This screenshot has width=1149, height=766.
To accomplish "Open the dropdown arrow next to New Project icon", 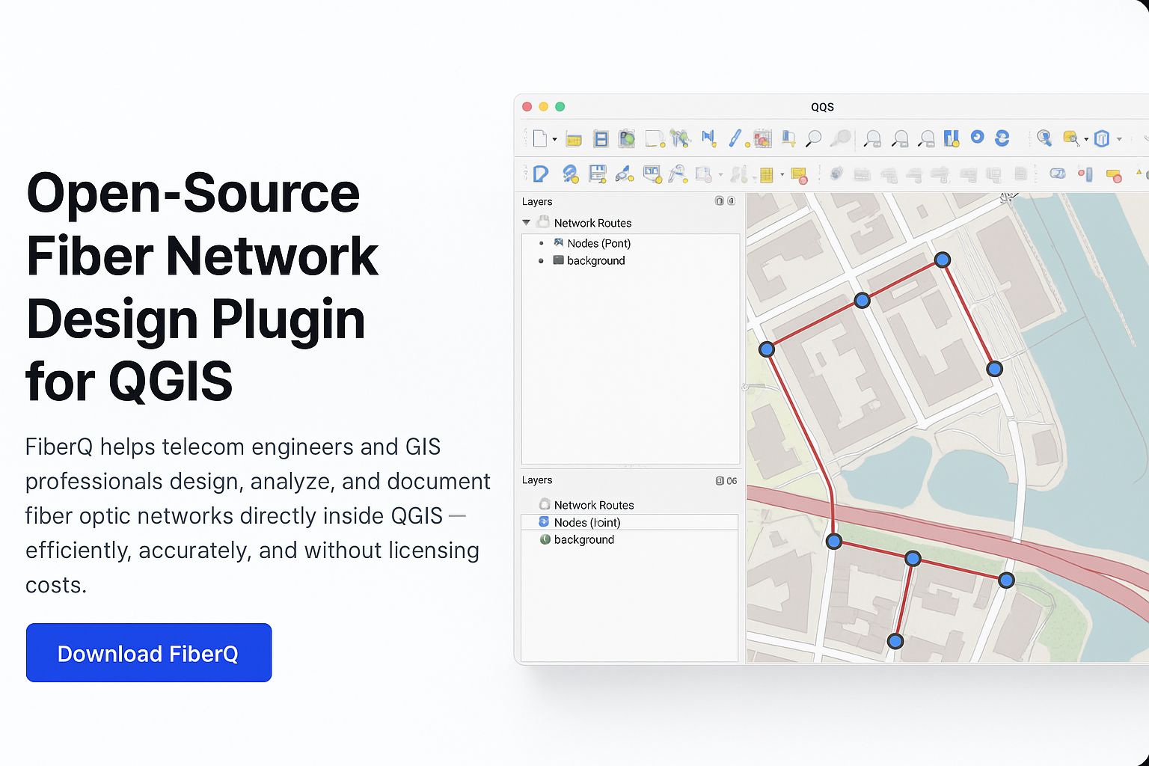I will pyautogui.click(x=554, y=139).
